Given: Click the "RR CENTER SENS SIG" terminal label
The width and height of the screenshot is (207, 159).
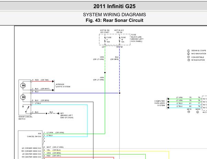Looking at the screenshot, I should pos(32,157).
